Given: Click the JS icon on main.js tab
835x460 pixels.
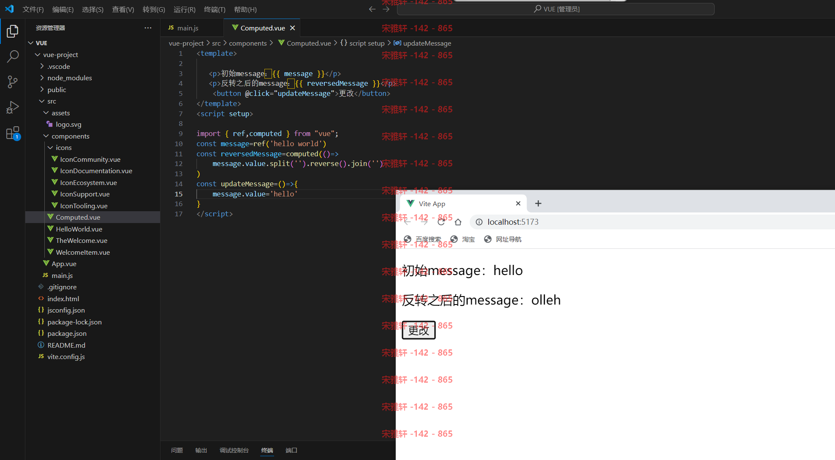Looking at the screenshot, I should click(171, 27).
